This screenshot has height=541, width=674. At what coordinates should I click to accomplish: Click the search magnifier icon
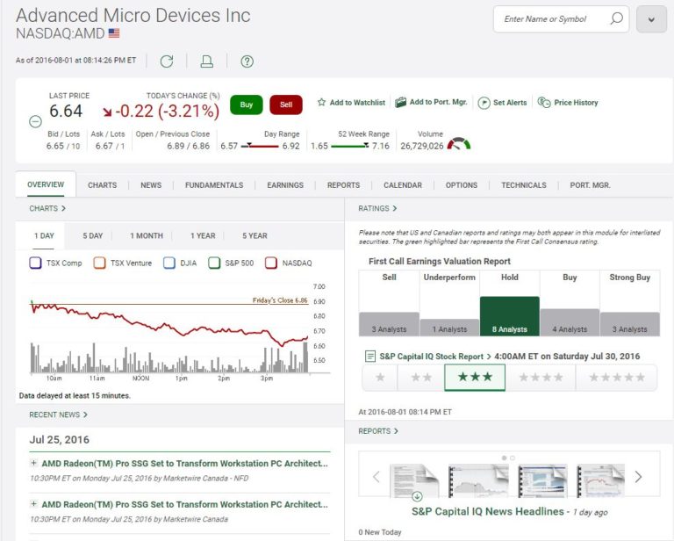[x=616, y=19]
